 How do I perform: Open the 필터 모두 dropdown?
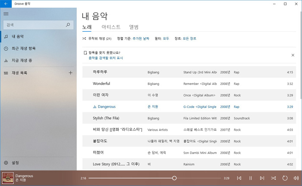click(166, 38)
